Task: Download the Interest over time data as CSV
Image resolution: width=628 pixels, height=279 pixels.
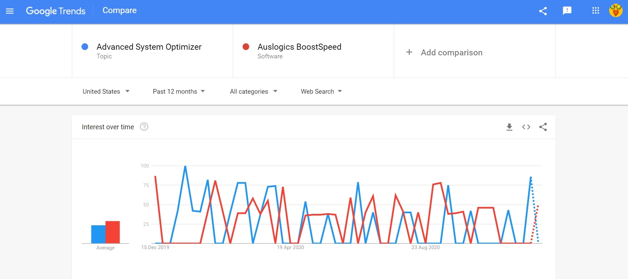Action: tap(509, 127)
